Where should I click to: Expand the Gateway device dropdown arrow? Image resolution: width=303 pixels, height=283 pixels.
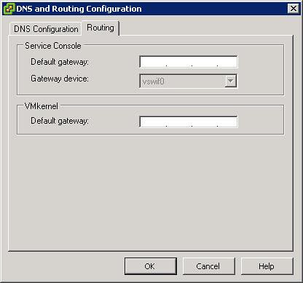(231, 81)
